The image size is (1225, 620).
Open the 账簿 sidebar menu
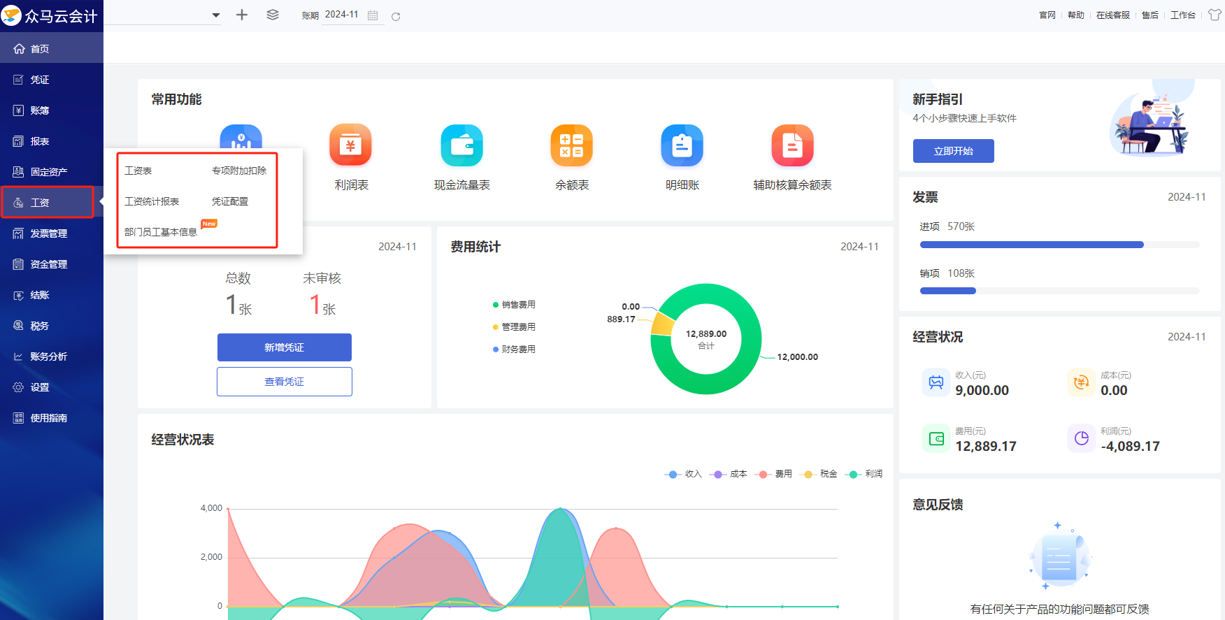pos(52,110)
